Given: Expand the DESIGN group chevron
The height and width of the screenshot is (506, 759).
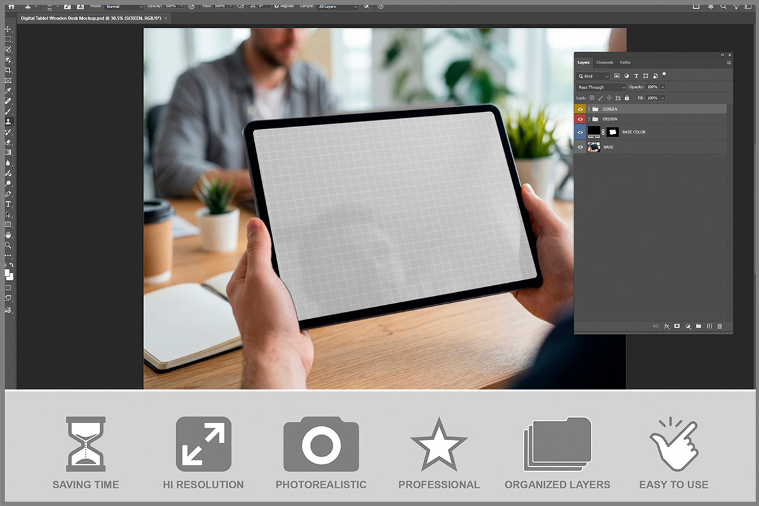Looking at the screenshot, I should 589,119.
